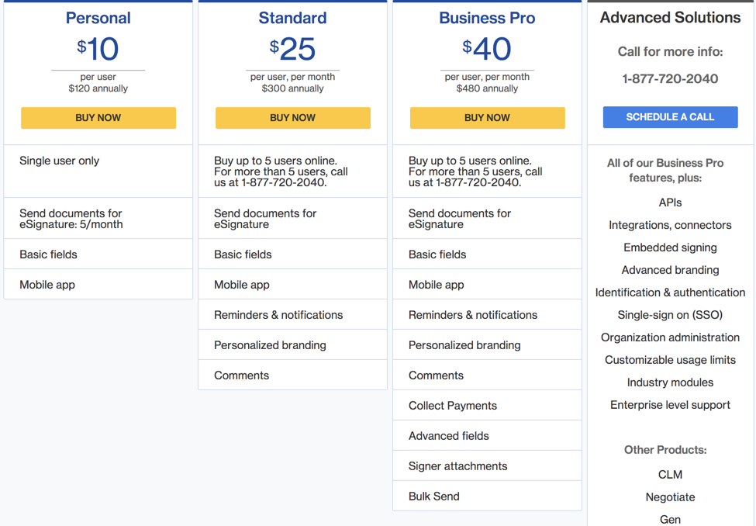
Task: Select the Standard plan heading
Action: pyautogui.click(x=292, y=18)
